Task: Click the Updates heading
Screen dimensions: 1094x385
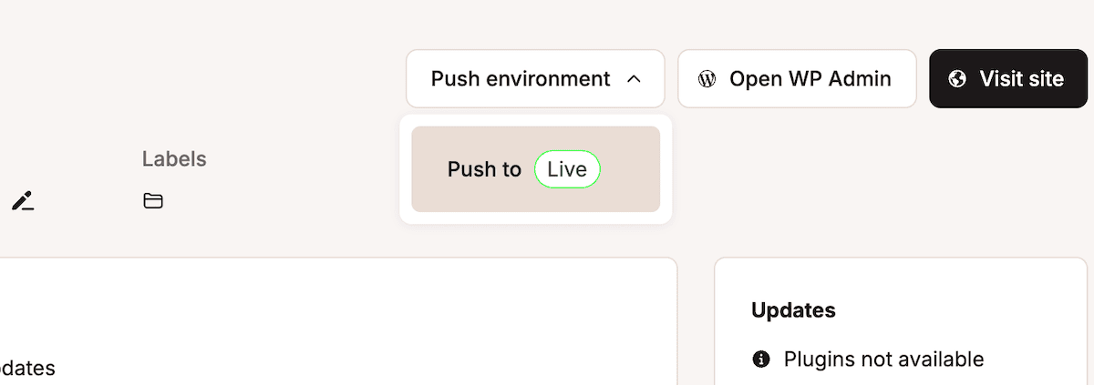Action: point(793,310)
